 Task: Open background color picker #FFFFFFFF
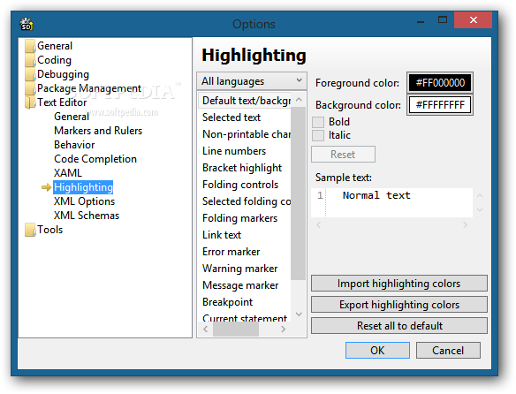click(440, 105)
